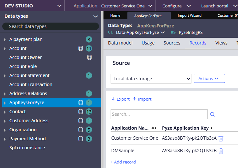Expand the Account tree node
238x168 pixels.
coord(5,49)
